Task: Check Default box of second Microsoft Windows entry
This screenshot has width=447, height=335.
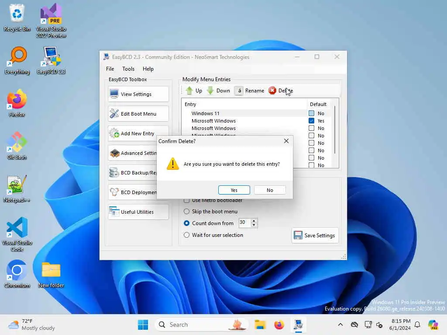Action: (311, 128)
